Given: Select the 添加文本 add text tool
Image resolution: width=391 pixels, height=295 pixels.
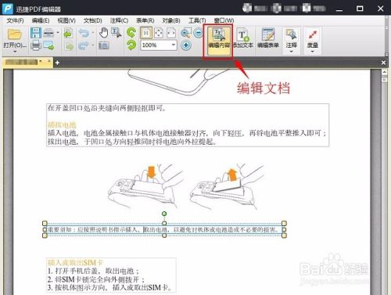Looking at the screenshot, I should pyautogui.click(x=243, y=39).
